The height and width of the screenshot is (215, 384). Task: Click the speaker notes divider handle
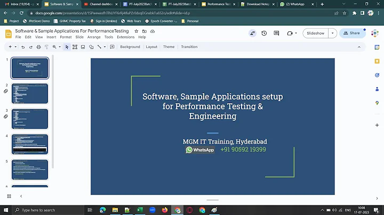click(213, 200)
